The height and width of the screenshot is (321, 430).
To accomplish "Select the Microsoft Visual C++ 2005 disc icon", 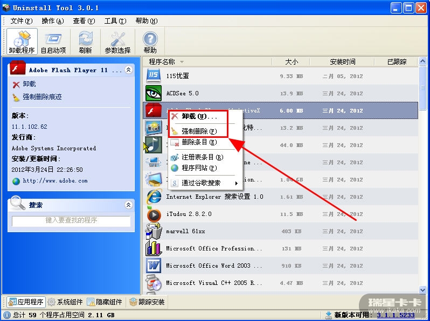I will coord(154,283).
